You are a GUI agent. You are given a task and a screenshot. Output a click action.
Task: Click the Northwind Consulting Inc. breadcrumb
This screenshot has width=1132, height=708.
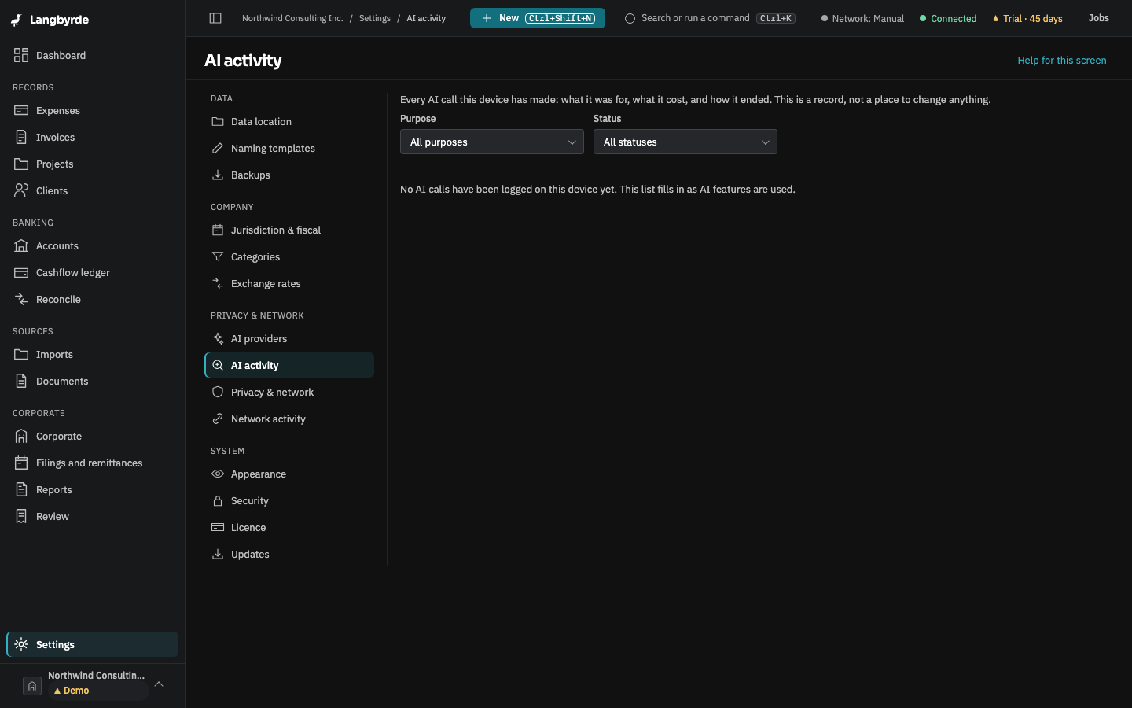coord(292,18)
